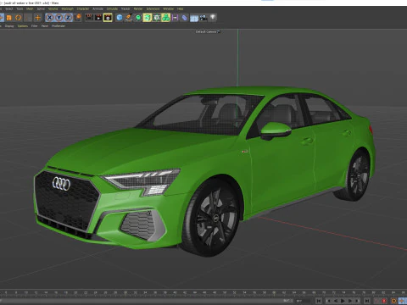Viewport: 407px width, 305px height.
Task: Click the green Subdivision Surface generator icon
Action: click(x=138, y=18)
